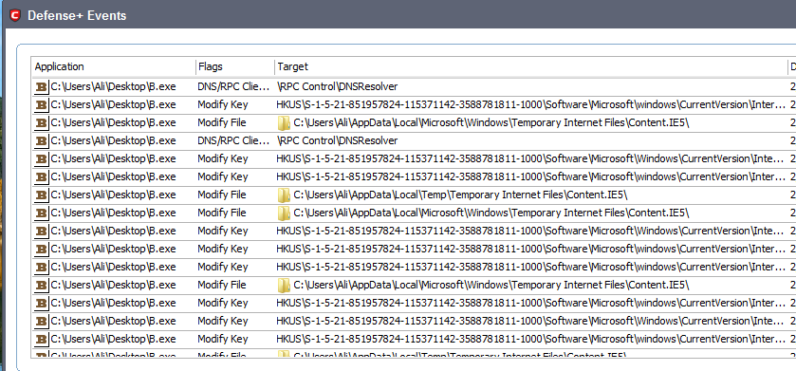796x371 pixels.
Task: Click B.exe icon in the second DNS/RPC row
Action: point(41,140)
